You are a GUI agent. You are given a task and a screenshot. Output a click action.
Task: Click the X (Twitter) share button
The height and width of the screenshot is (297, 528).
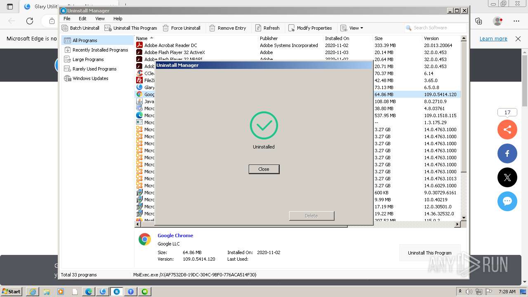pyautogui.click(x=507, y=177)
